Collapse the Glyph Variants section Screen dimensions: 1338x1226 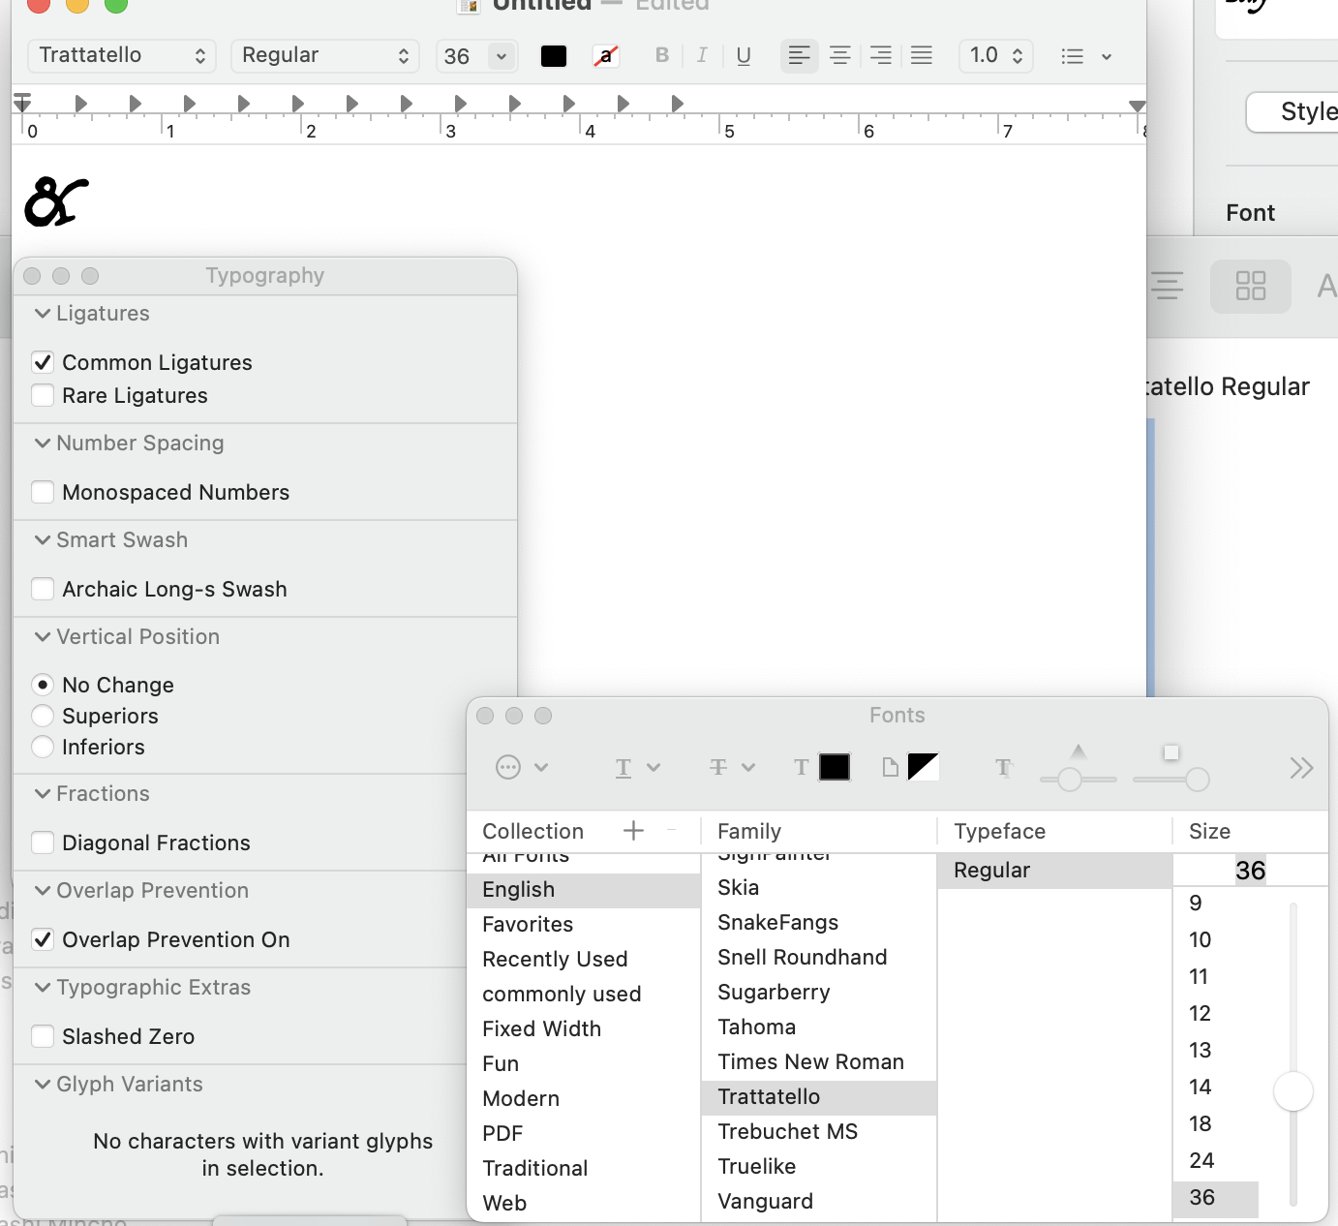[x=43, y=1084]
